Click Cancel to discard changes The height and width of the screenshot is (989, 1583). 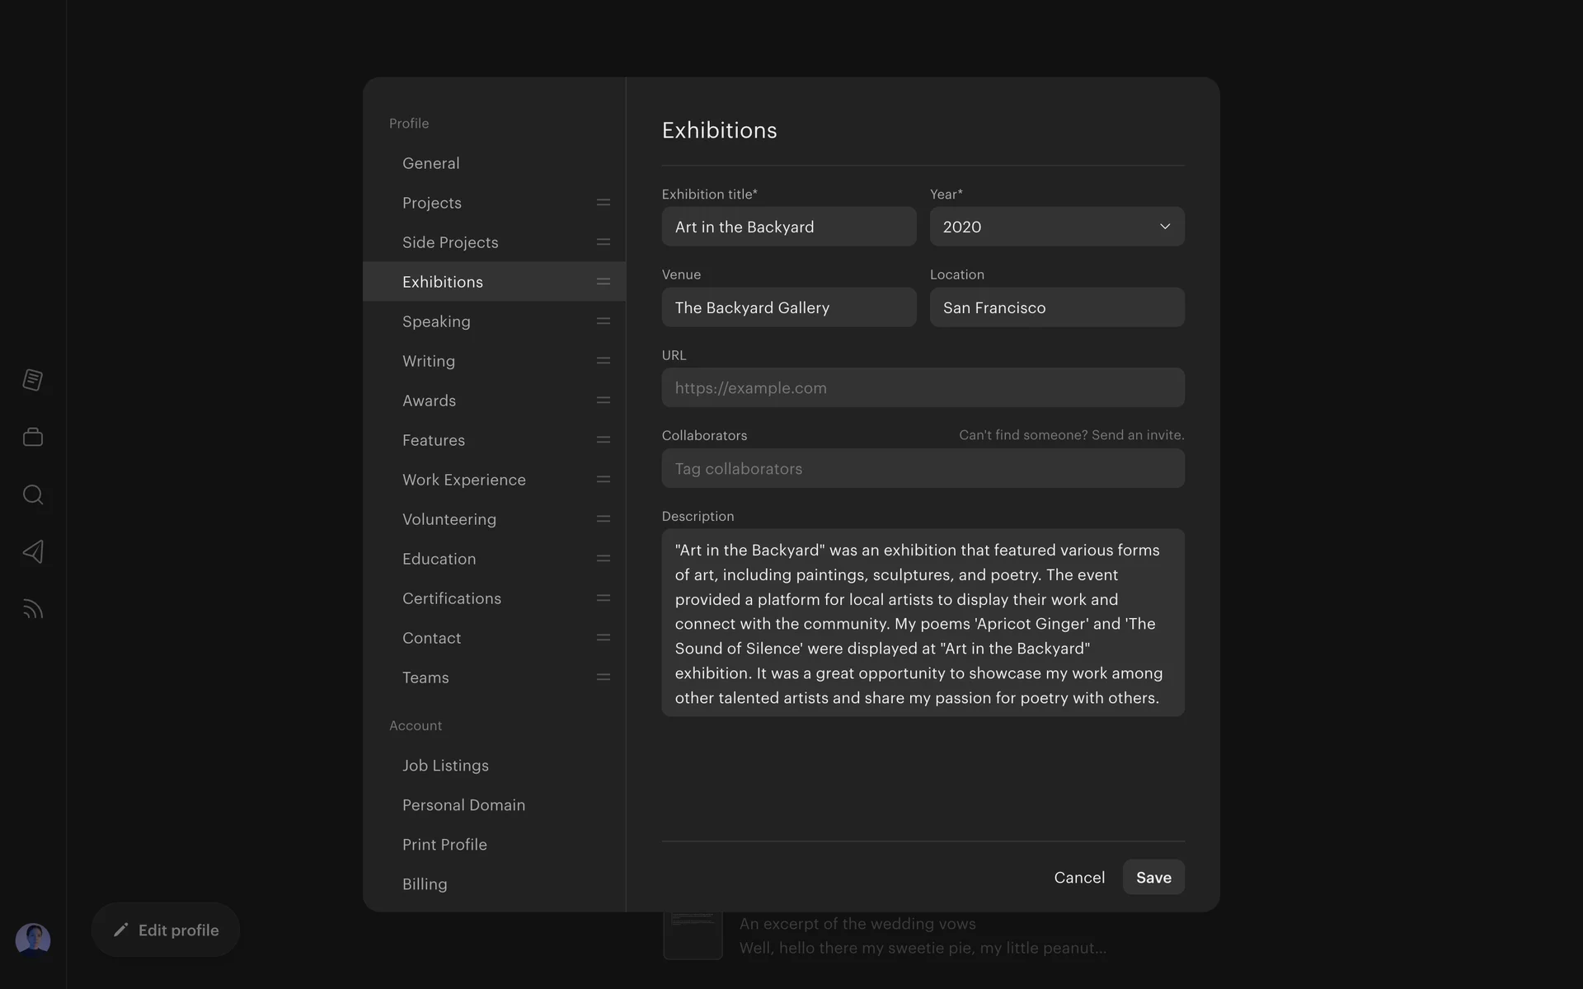click(1078, 878)
